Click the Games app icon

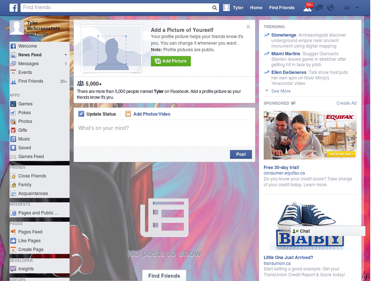(x=13, y=104)
